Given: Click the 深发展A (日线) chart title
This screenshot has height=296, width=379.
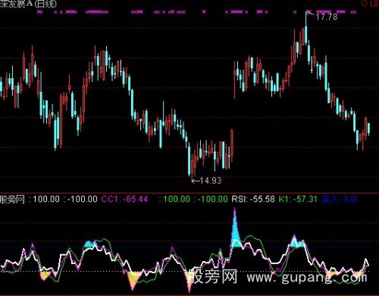Looking at the screenshot, I should click(29, 4).
